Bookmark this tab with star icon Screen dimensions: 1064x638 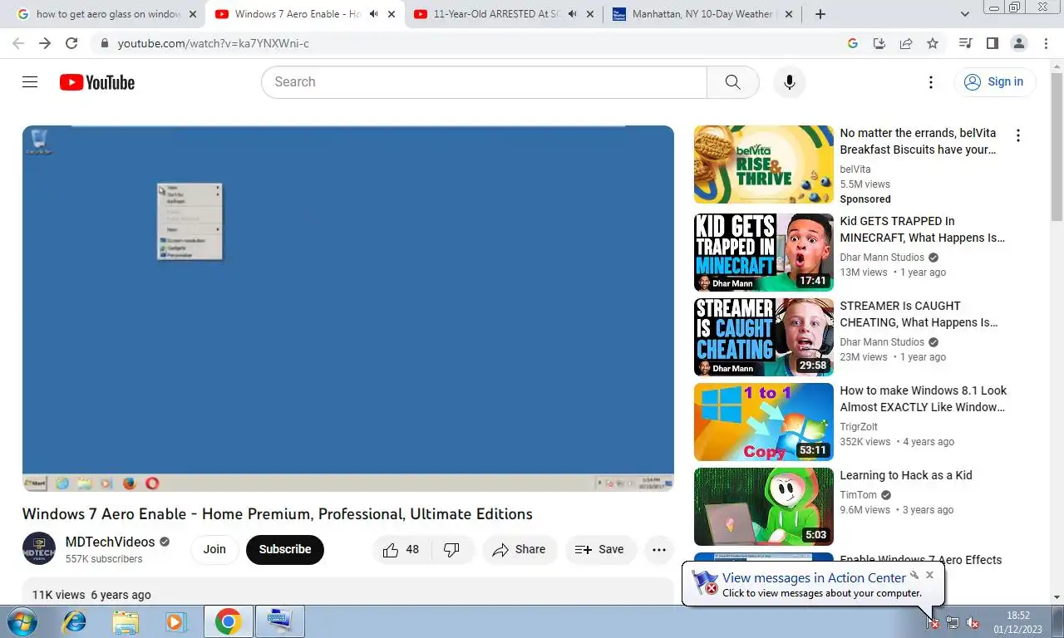933,43
